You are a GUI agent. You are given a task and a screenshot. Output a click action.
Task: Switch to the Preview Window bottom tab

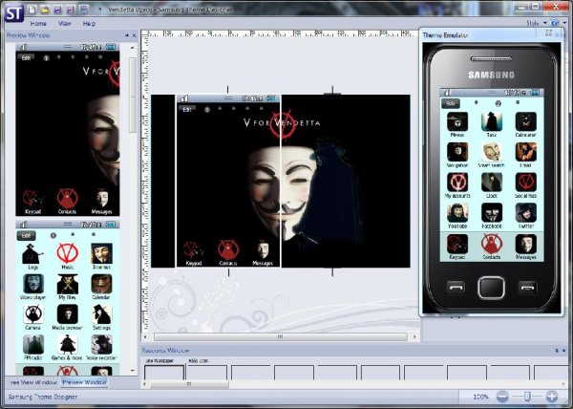click(x=84, y=382)
